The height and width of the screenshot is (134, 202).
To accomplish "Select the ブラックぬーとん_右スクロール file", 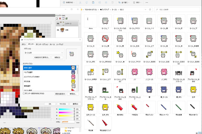I will coord(179,74).
